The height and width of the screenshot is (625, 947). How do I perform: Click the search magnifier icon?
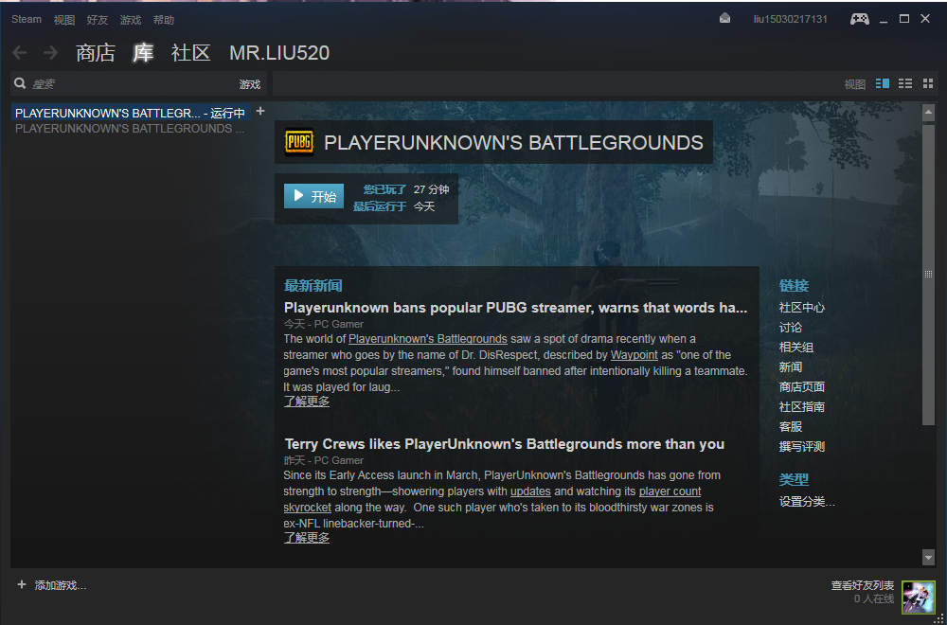[20, 83]
